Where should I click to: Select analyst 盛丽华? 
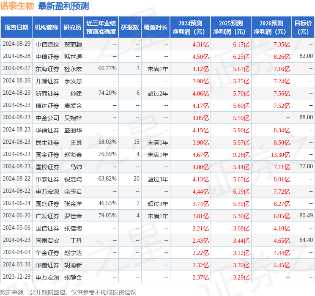tap(73, 130)
